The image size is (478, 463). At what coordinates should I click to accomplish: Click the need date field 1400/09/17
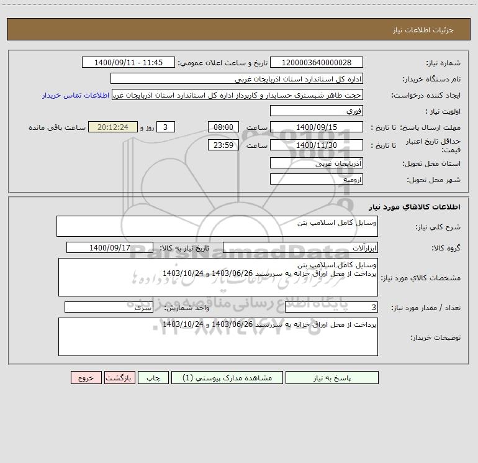point(110,247)
